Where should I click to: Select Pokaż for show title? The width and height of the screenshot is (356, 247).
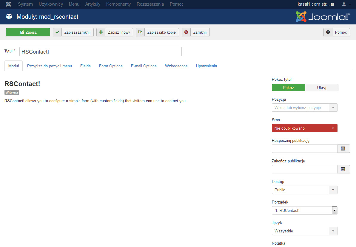click(x=288, y=88)
